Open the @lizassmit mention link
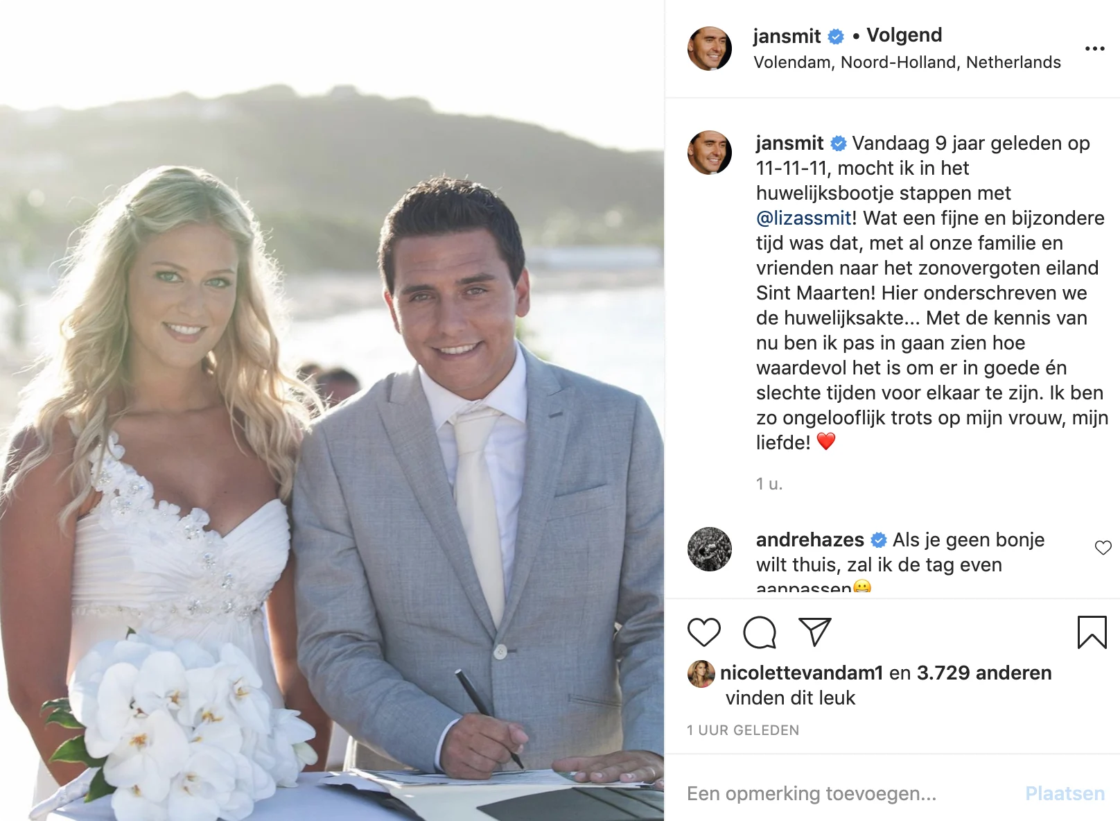 tap(804, 218)
